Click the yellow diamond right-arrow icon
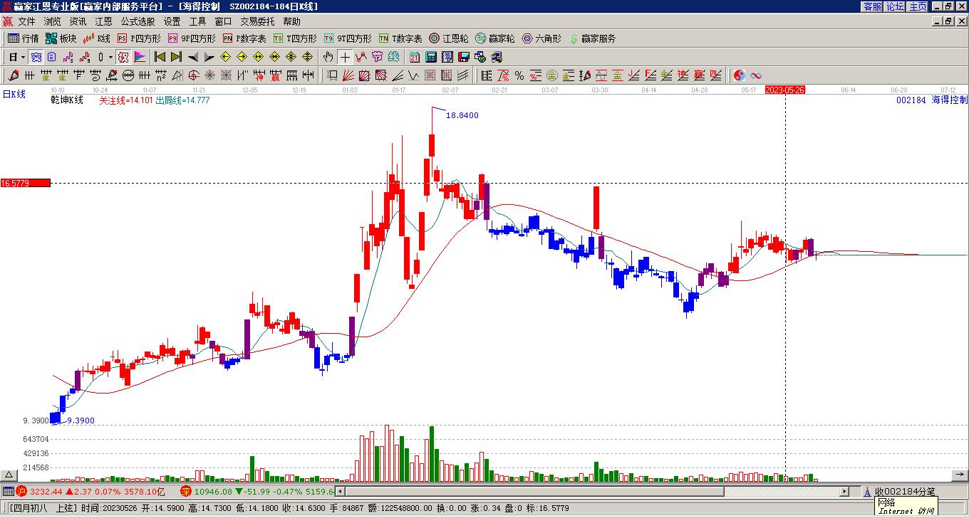969x518 pixels. coord(242,57)
